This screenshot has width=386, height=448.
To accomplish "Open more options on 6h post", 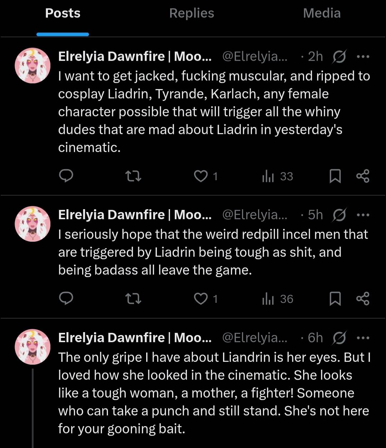I will [x=363, y=338].
